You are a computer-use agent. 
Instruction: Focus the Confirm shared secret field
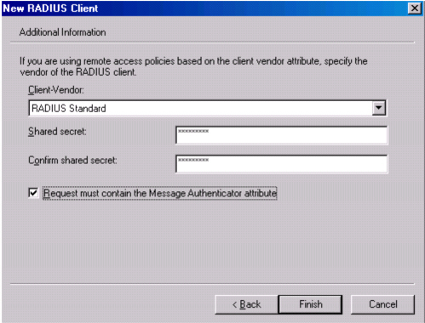[281, 164]
